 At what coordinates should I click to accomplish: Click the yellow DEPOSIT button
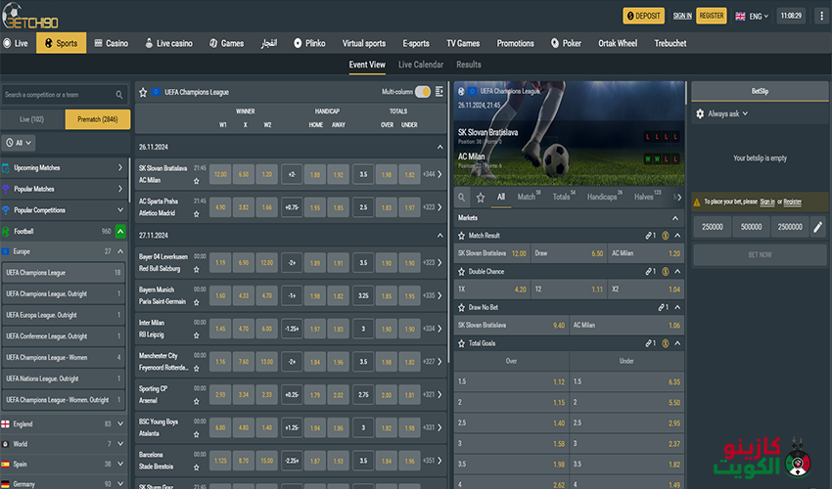point(643,16)
